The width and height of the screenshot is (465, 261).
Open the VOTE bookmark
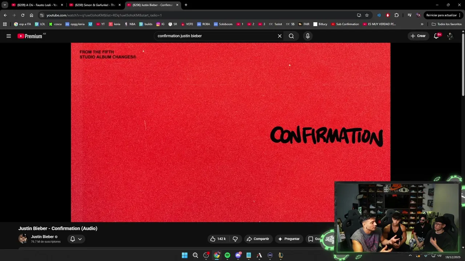point(187,24)
